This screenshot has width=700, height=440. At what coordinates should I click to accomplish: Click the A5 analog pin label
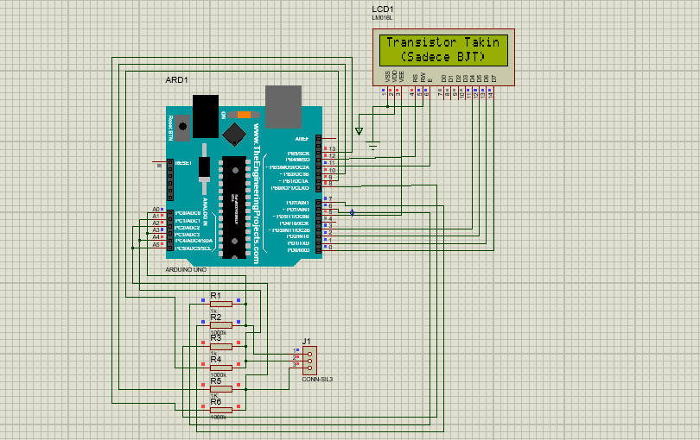tap(156, 245)
